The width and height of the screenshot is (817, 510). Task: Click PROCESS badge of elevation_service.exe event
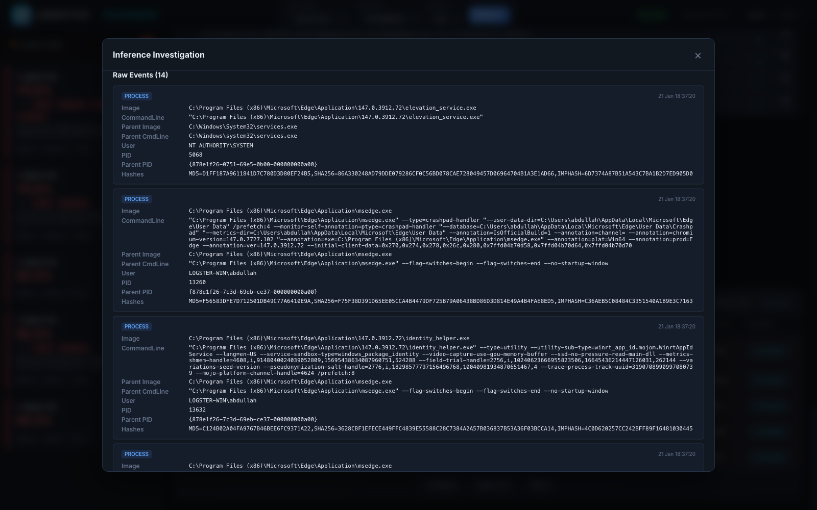(136, 96)
